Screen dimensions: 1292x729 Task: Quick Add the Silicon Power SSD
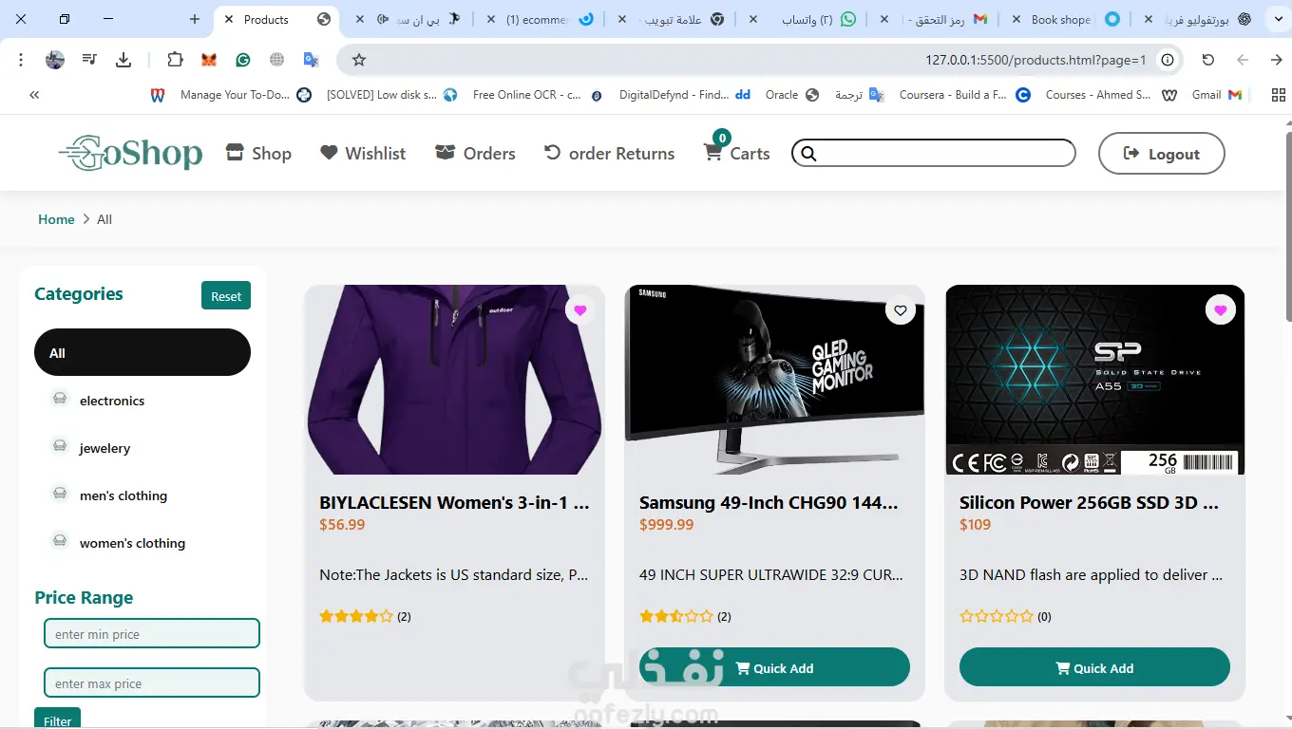click(1094, 667)
